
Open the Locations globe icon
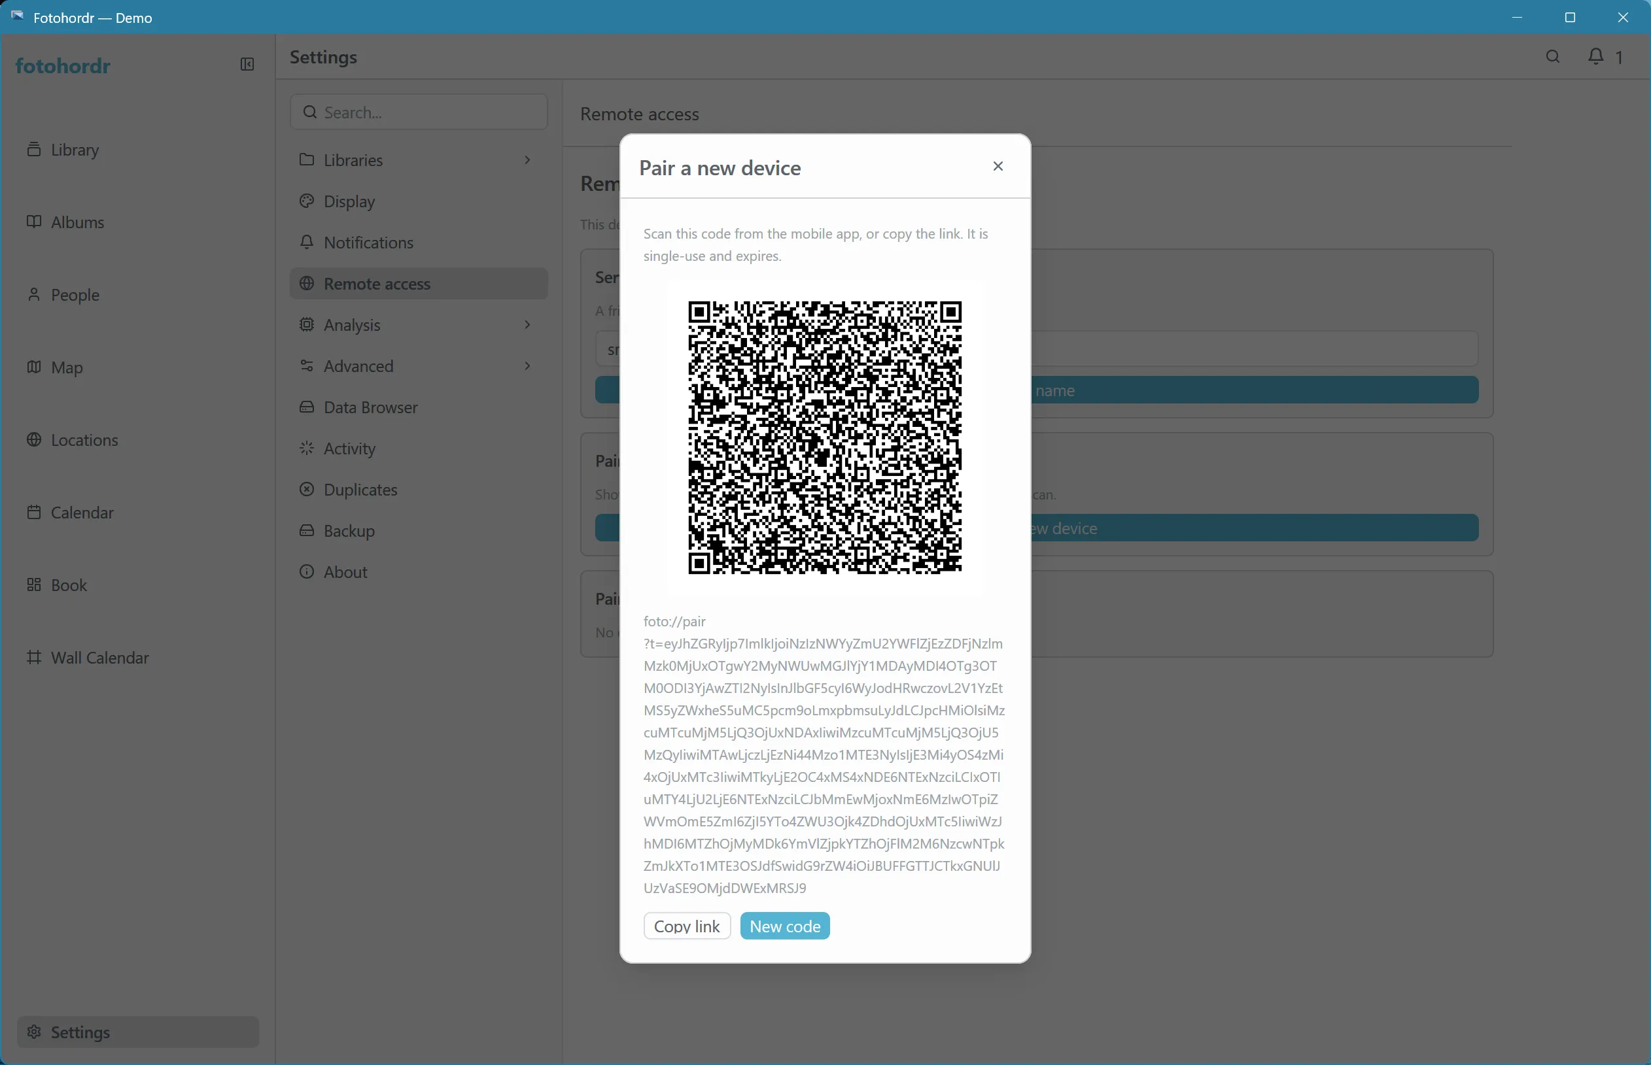(x=33, y=440)
